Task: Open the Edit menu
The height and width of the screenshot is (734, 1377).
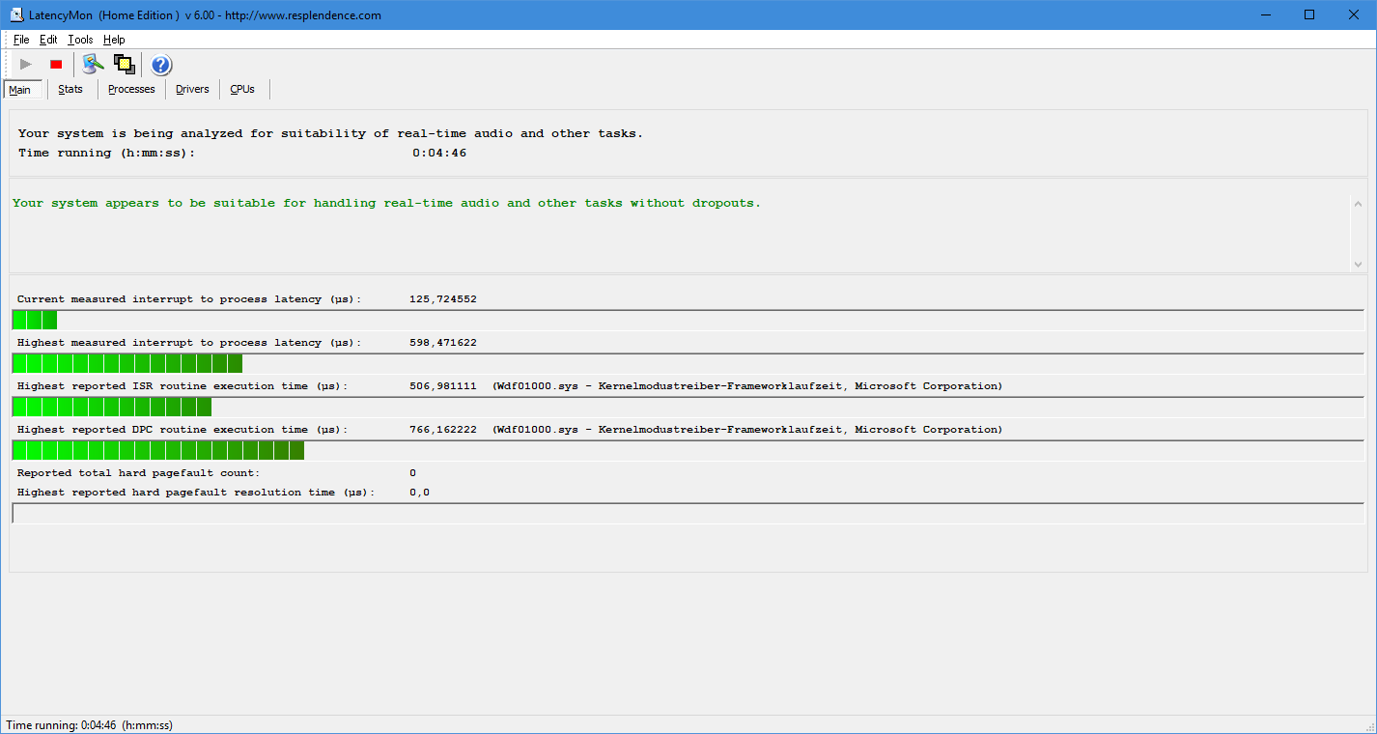Action: click(x=48, y=40)
